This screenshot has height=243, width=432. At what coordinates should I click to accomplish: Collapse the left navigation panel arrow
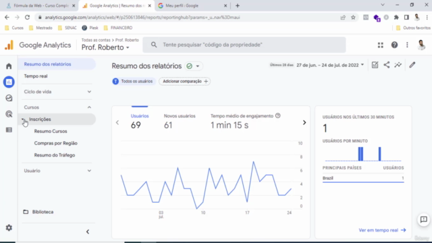88,232
